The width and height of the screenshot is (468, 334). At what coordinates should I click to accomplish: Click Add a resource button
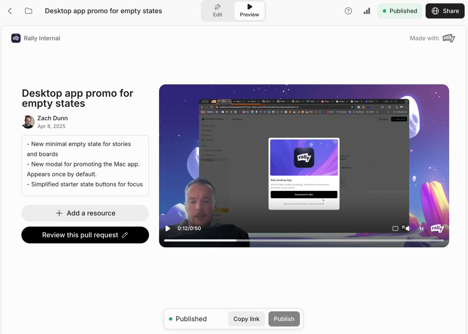(x=85, y=213)
